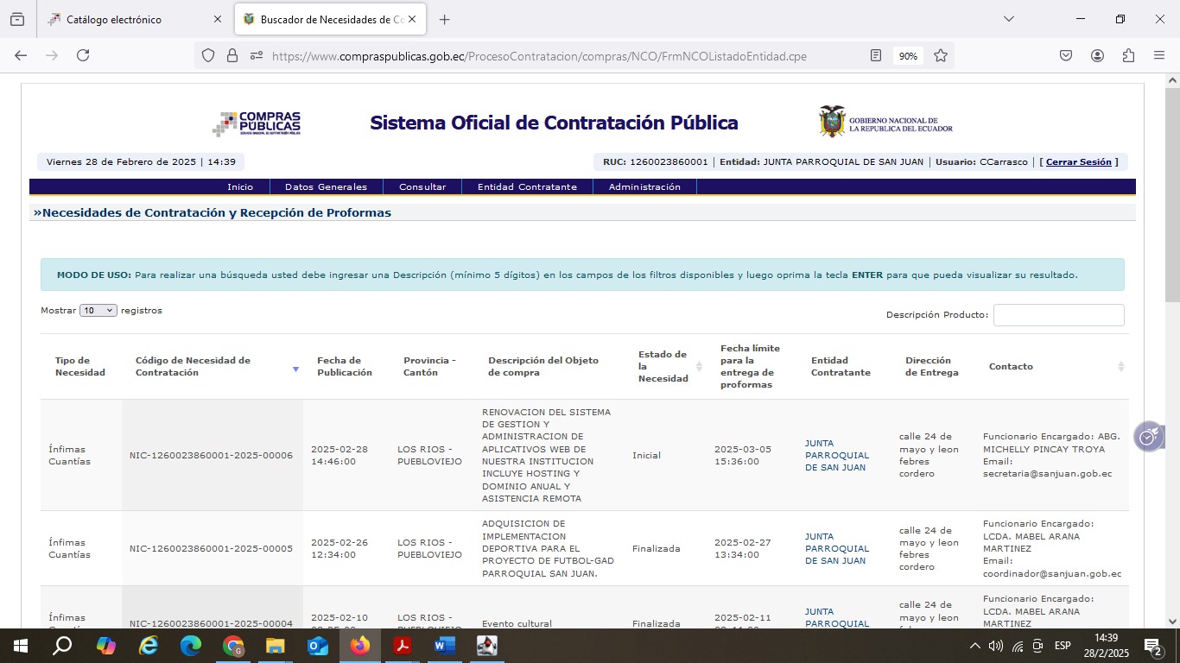1180x663 pixels.
Task: Reset the 90% zoom level indicator
Action: pos(907,56)
